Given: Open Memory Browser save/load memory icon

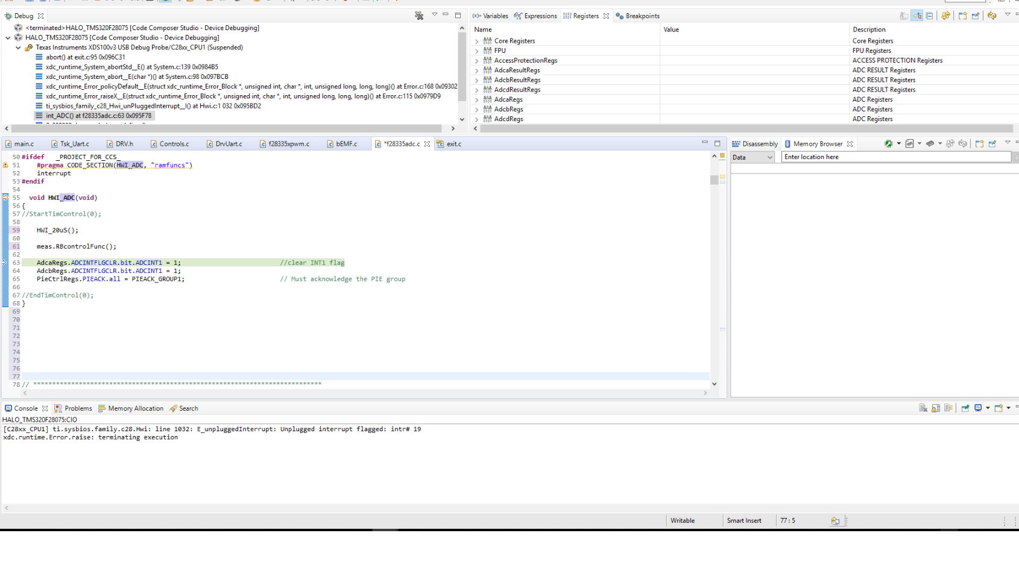Looking at the screenshot, I should (909, 143).
